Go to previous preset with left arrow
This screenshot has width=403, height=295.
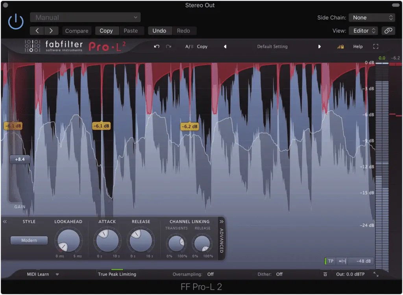(37, 31)
